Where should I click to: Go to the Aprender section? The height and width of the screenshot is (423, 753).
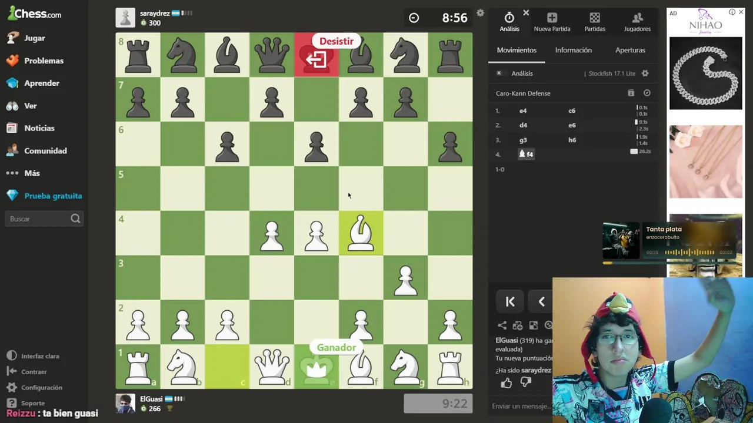click(34, 83)
